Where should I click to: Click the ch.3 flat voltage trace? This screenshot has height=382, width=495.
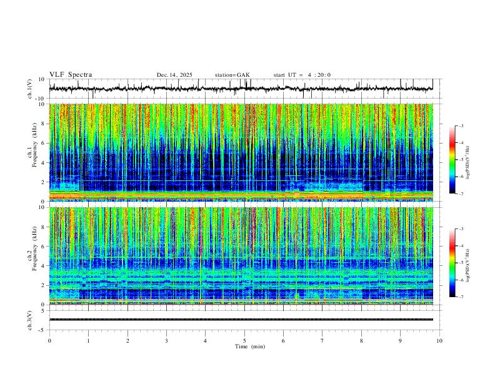(241, 320)
